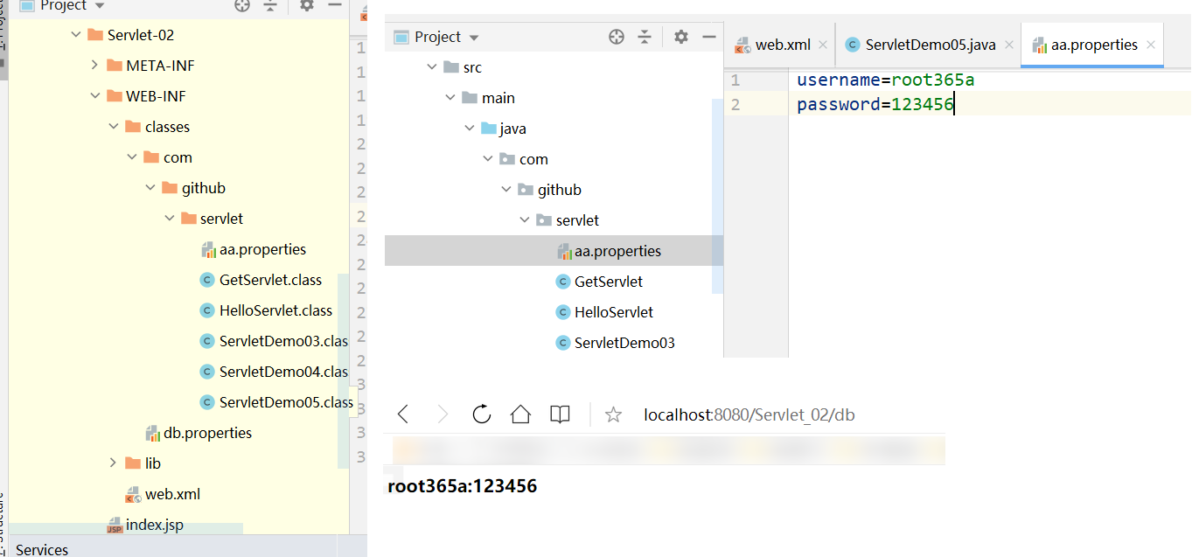Click the favorites star icon in browser
Image resolution: width=1192 pixels, height=557 pixels.
613,414
